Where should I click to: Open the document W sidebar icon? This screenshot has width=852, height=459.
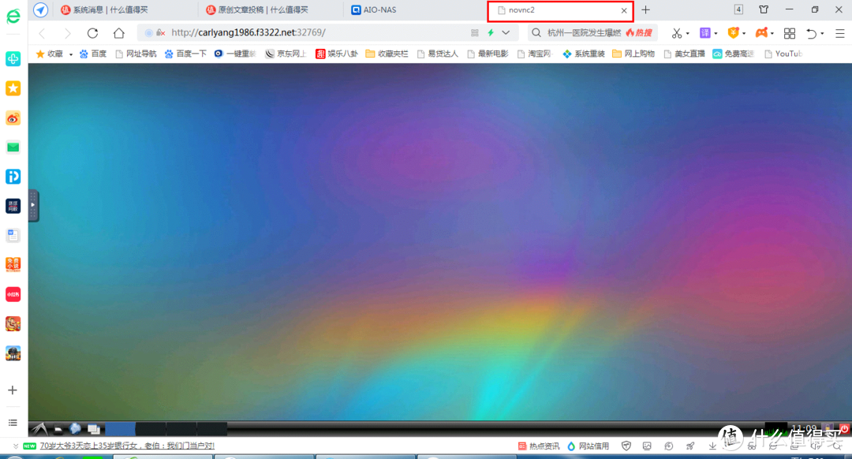(13, 235)
